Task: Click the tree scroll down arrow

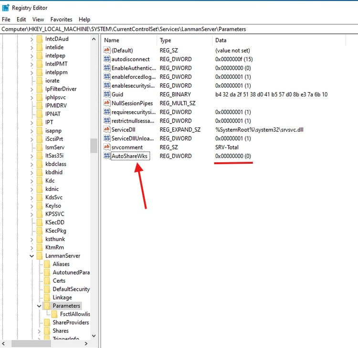Action: (94, 336)
